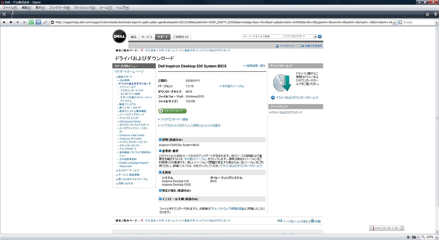Click the green download disc image
Viewport: 439px width, 240px height.
pyautogui.click(x=283, y=82)
